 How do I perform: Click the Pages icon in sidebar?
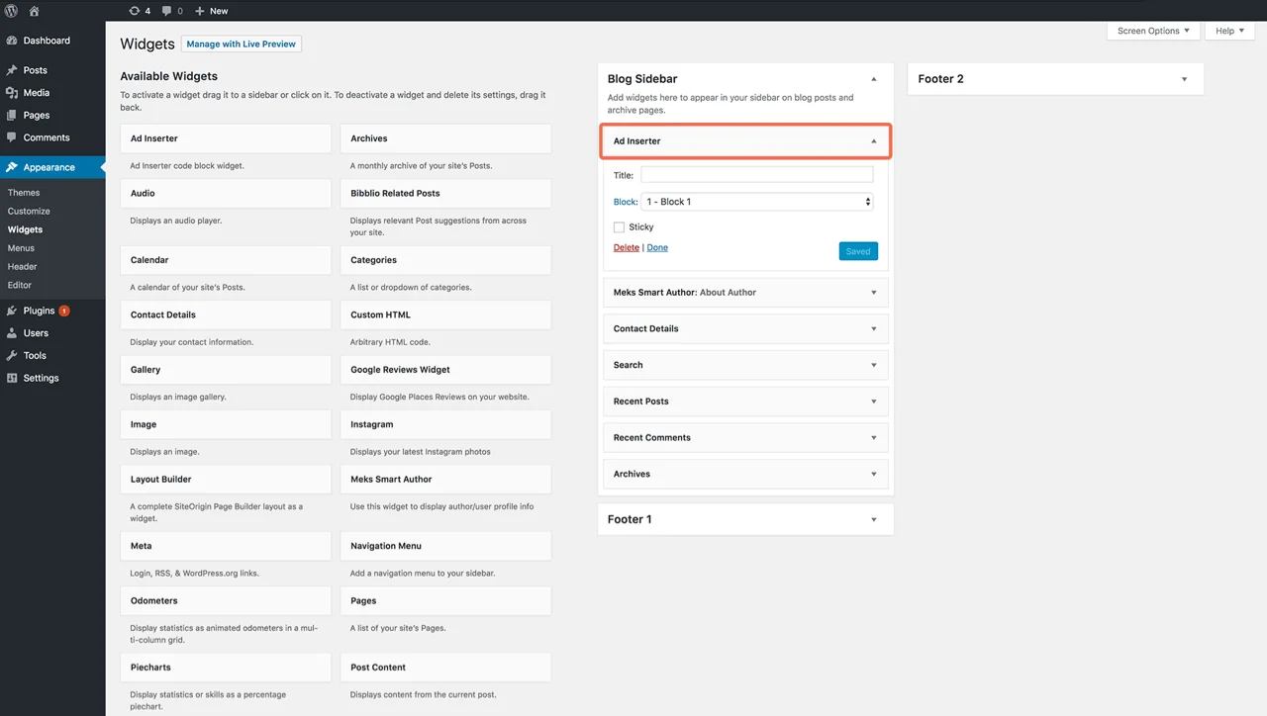(x=12, y=115)
